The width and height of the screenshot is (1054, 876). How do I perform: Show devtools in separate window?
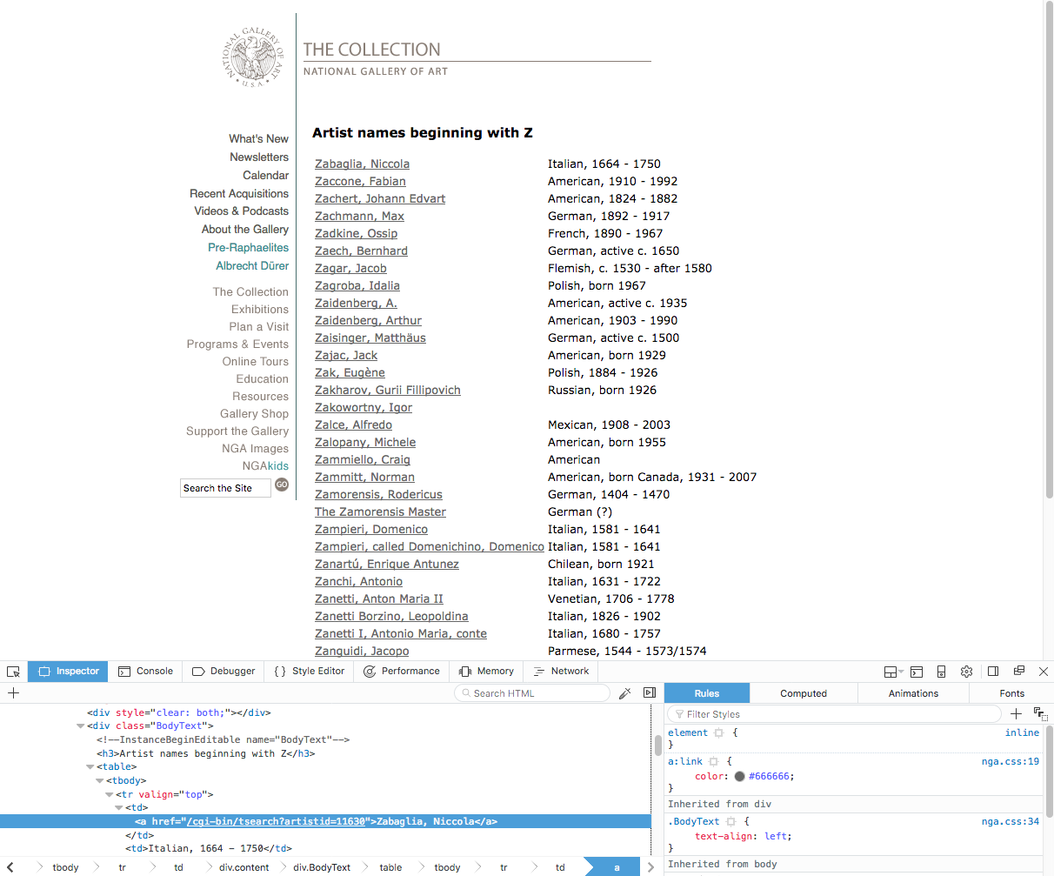[x=1018, y=672]
